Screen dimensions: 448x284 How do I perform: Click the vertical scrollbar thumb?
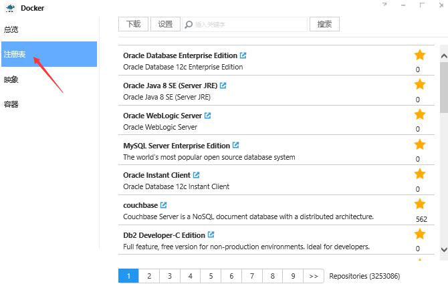444,87
